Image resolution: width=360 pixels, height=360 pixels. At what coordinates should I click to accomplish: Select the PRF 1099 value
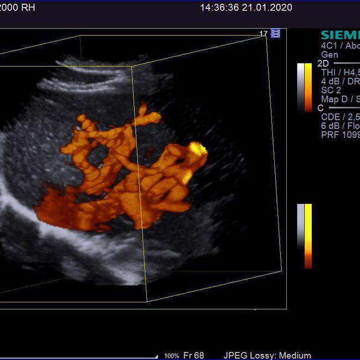(340, 135)
